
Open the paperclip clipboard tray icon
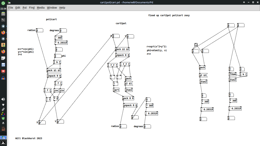[x=3, y=109]
